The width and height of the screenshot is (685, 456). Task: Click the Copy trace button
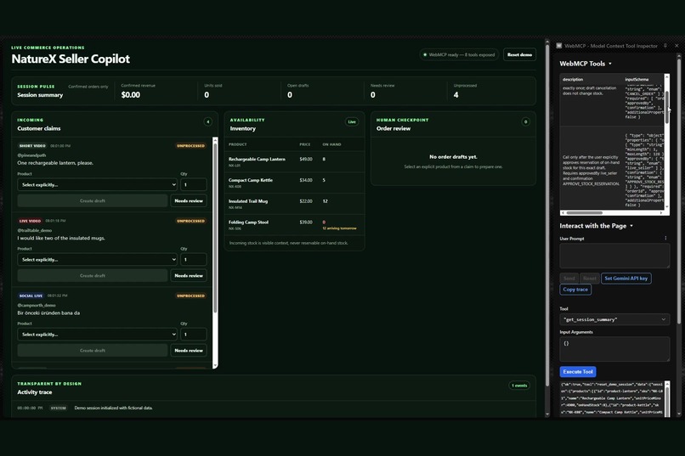pyautogui.click(x=575, y=290)
